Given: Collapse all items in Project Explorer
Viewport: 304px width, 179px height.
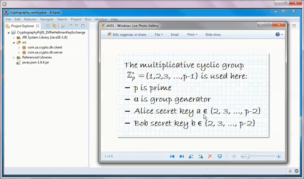Looking at the screenshot, I should click(x=48, y=26).
